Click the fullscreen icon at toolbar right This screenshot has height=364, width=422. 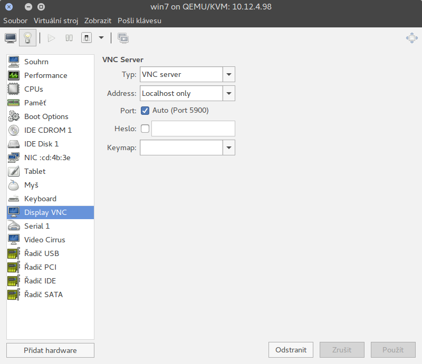(411, 38)
